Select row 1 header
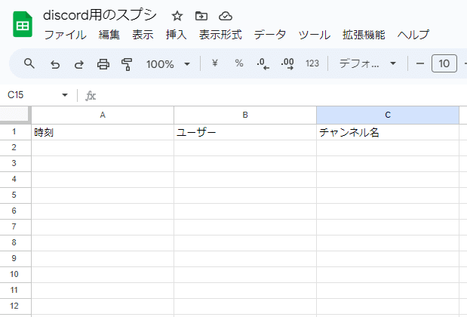 [15, 132]
